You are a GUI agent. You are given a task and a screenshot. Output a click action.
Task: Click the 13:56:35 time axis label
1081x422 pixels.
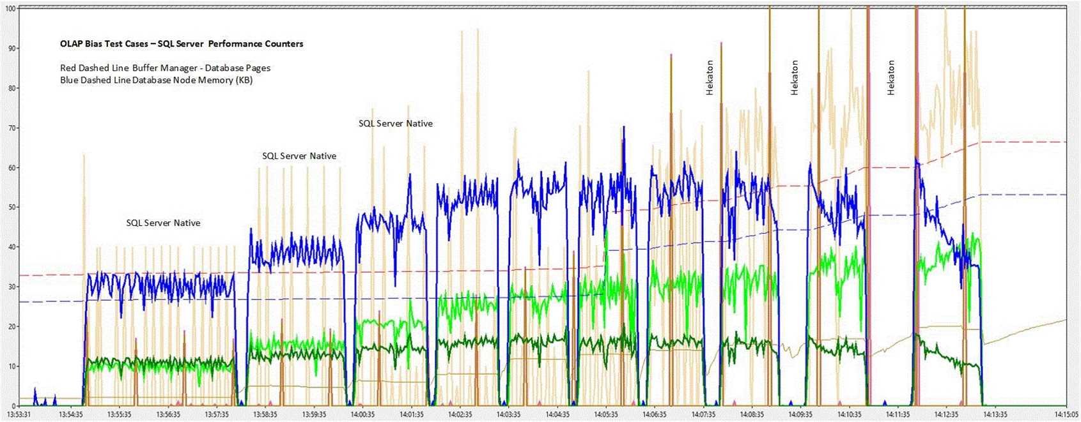click(x=168, y=414)
